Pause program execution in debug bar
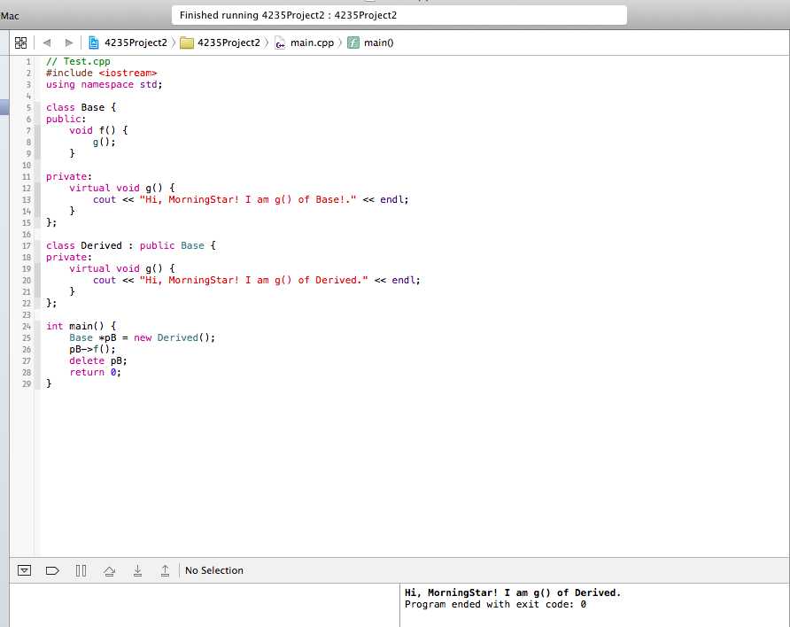Image resolution: width=790 pixels, height=627 pixels. pos(81,570)
